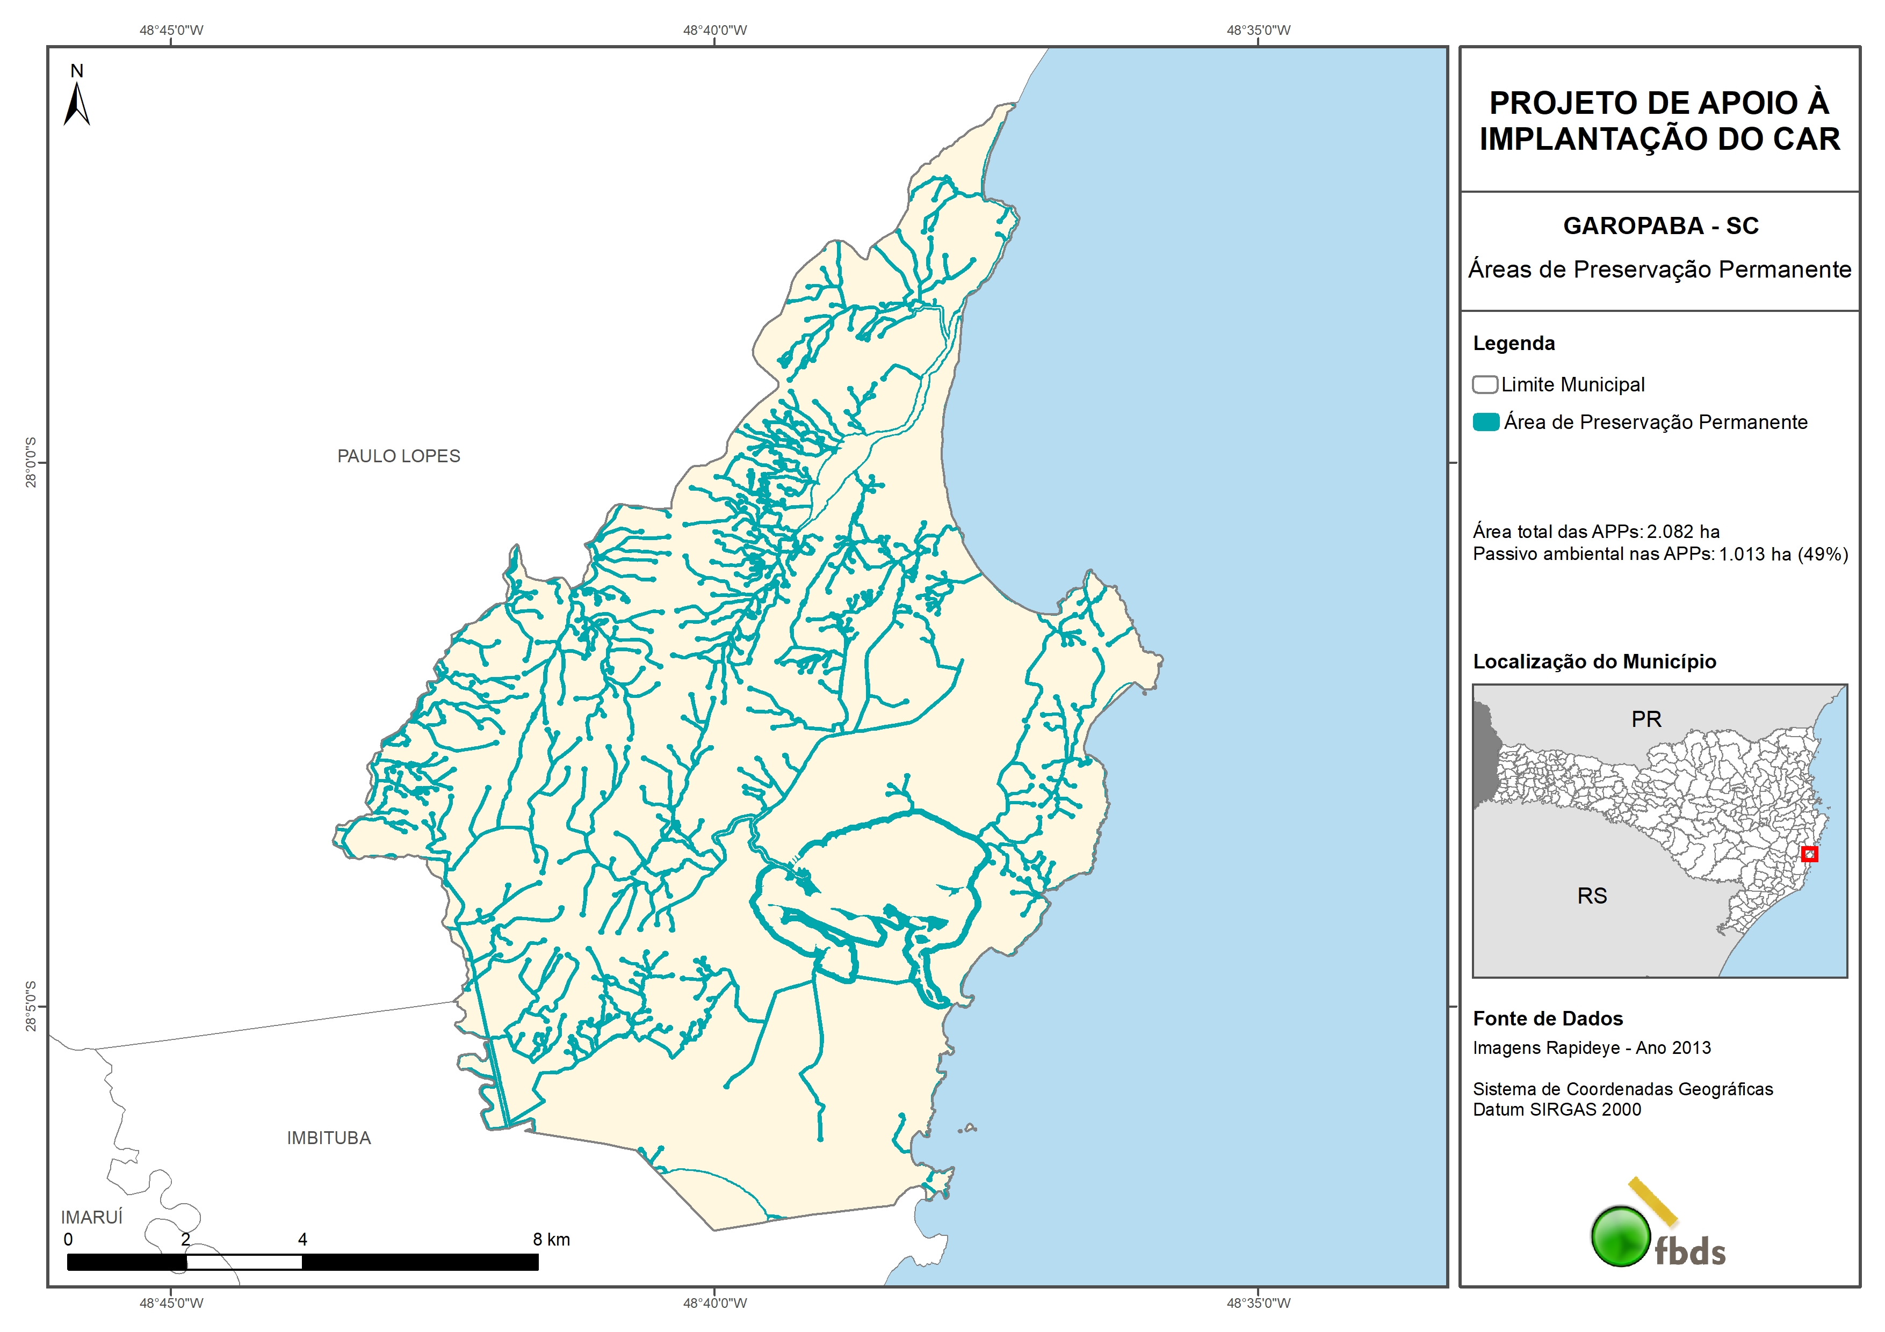
Task: Click the teal Área de Preservação Permanente swatch
Action: click(1485, 422)
